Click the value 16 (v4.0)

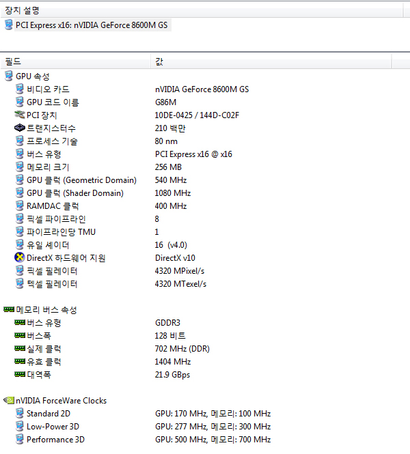(171, 245)
